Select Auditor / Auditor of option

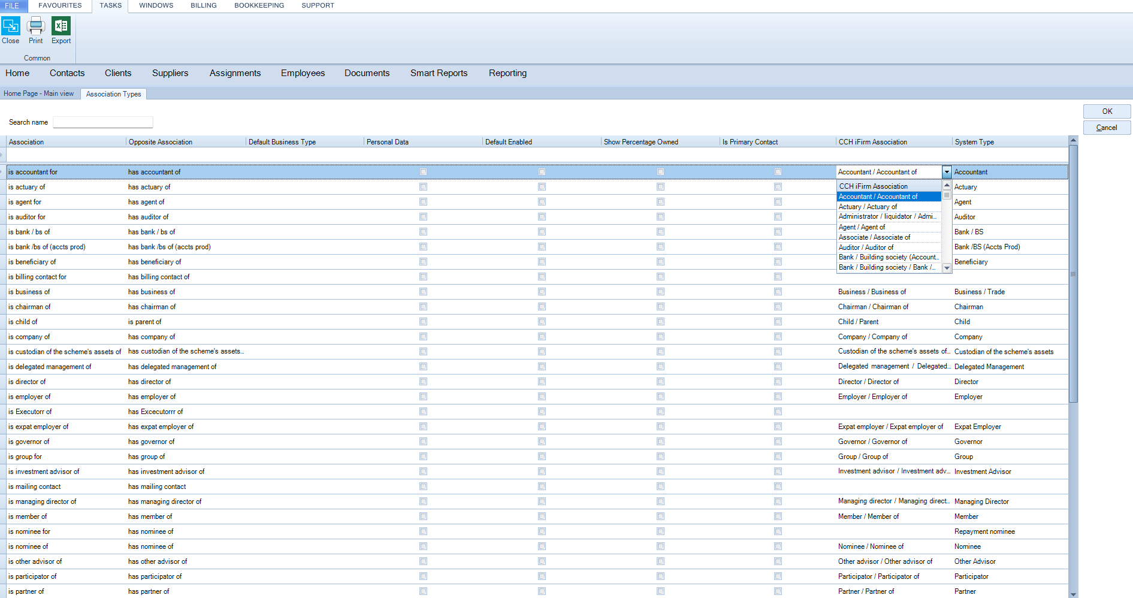889,247
